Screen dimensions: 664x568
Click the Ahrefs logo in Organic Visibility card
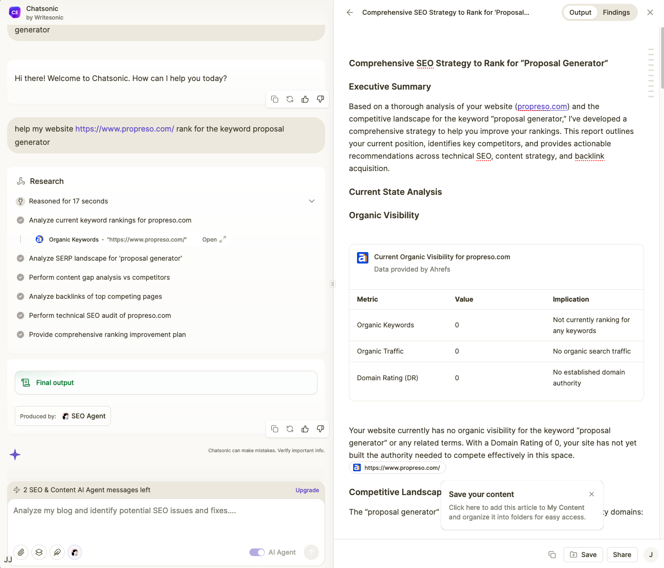click(363, 258)
